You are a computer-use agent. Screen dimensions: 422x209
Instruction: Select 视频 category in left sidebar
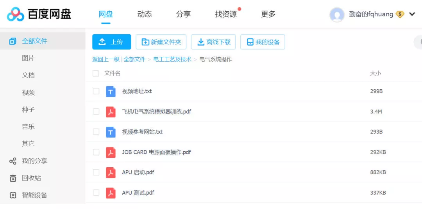(x=29, y=92)
